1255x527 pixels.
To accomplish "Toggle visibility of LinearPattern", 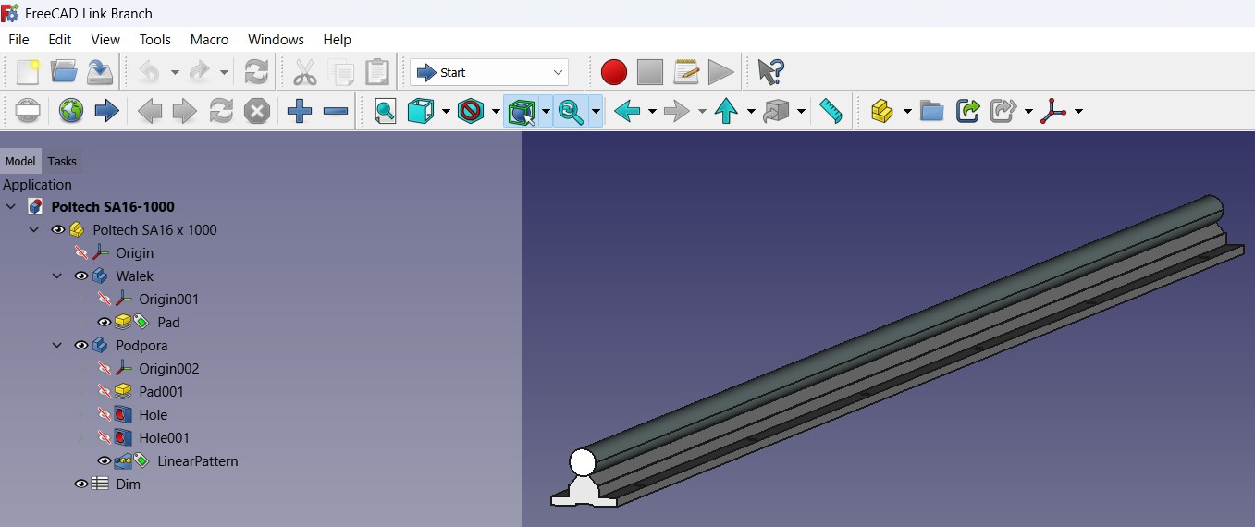I will point(105,460).
